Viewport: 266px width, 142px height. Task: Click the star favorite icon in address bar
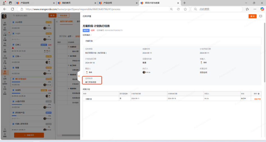(x=185, y=9)
